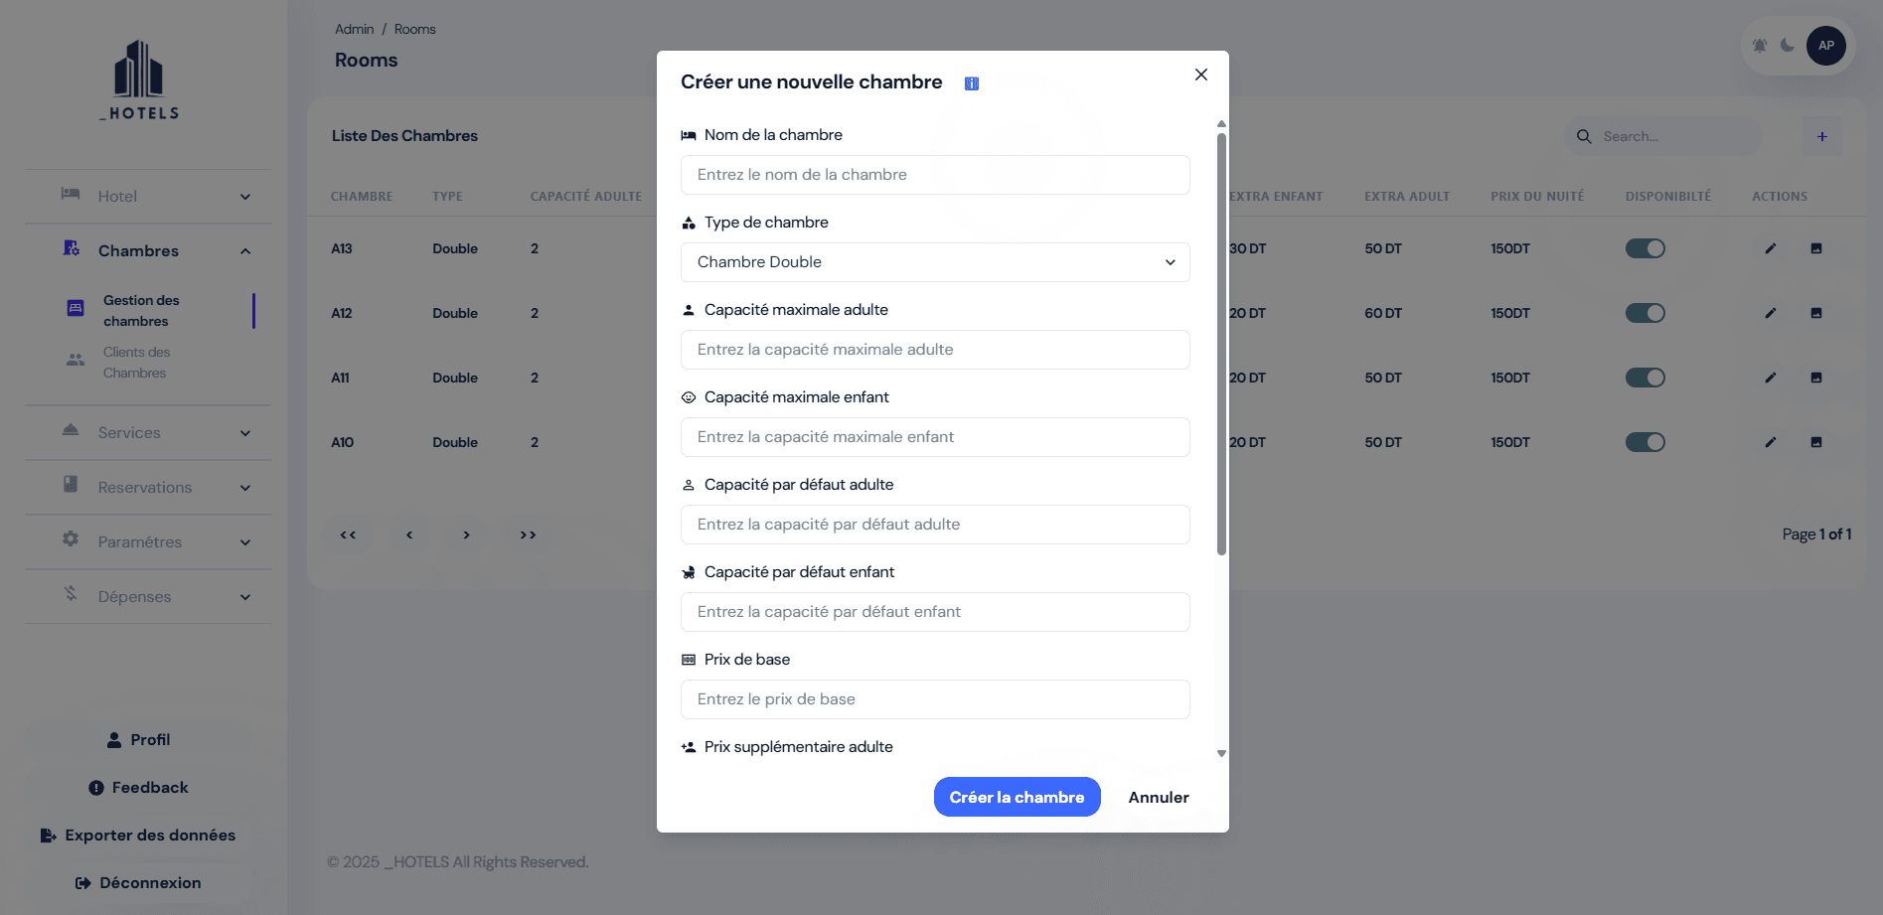Open the Type de chambre dropdown
The width and height of the screenshot is (1883, 915).
coord(935,262)
